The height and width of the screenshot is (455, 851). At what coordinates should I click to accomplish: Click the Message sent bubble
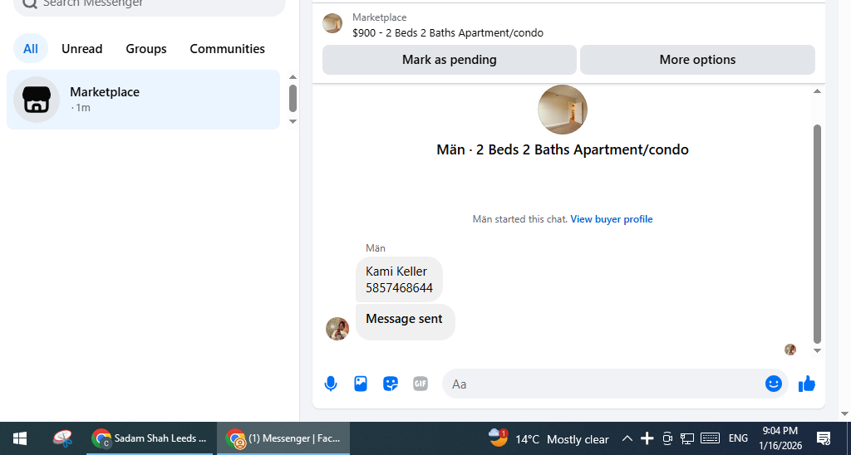click(405, 322)
